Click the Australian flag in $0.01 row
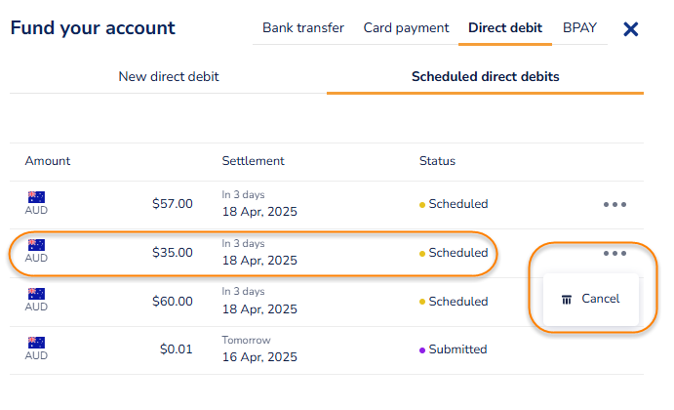This screenshot has width=674, height=410. click(x=36, y=343)
